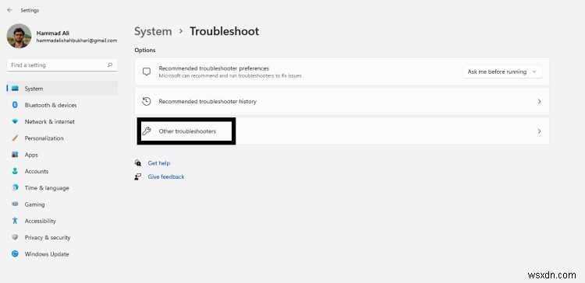Select the Accounts person icon
The width and height of the screenshot is (585, 283).
[x=15, y=171]
